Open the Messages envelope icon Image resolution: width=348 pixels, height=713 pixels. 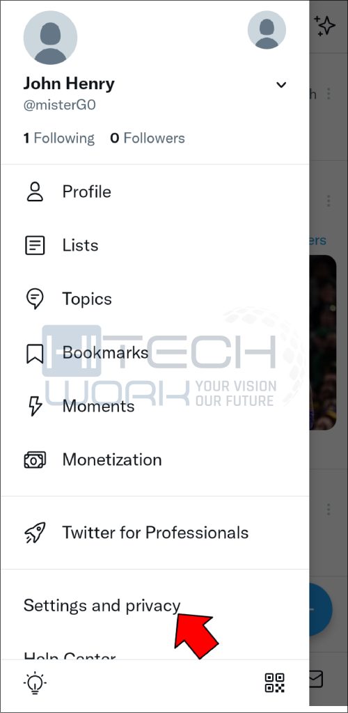(x=317, y=680)
